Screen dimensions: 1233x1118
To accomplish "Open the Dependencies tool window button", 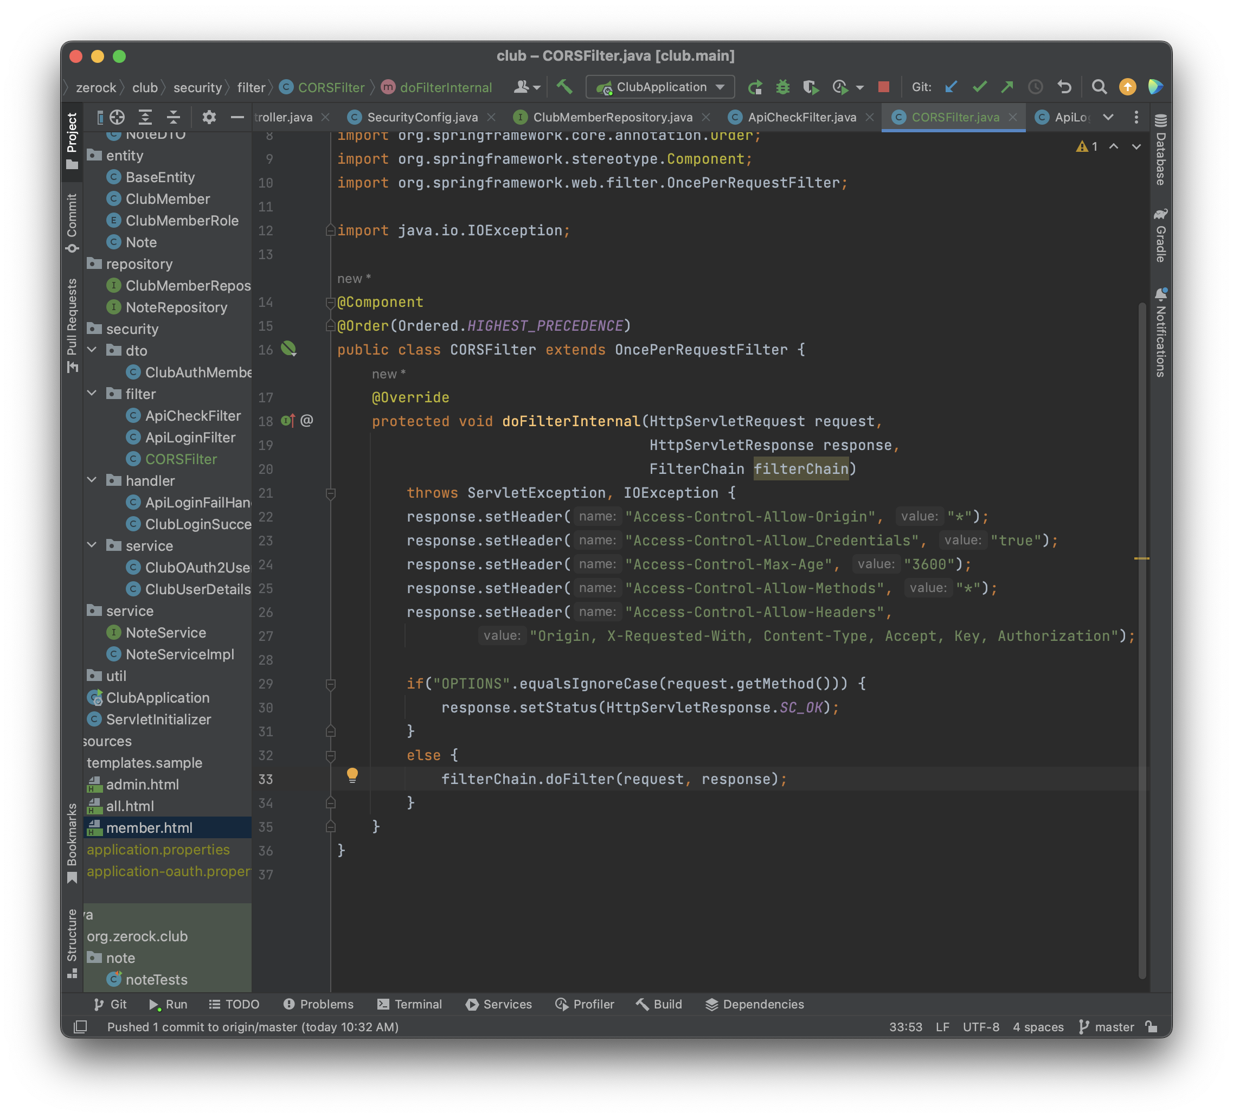I will [x=755, y=1004].
